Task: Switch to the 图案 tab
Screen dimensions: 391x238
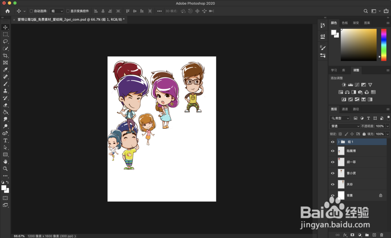Action: [x=367, y=23]
